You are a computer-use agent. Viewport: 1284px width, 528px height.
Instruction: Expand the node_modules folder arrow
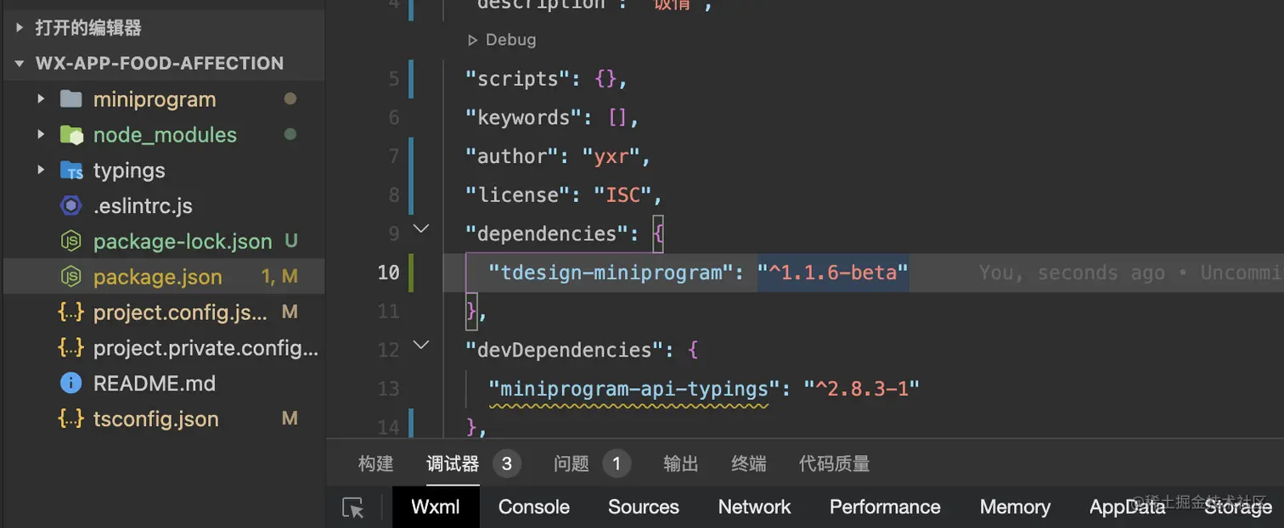coord(41,135)
